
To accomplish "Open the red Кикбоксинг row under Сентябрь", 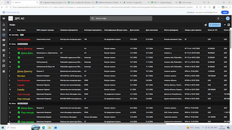I will tap(118, 39).
